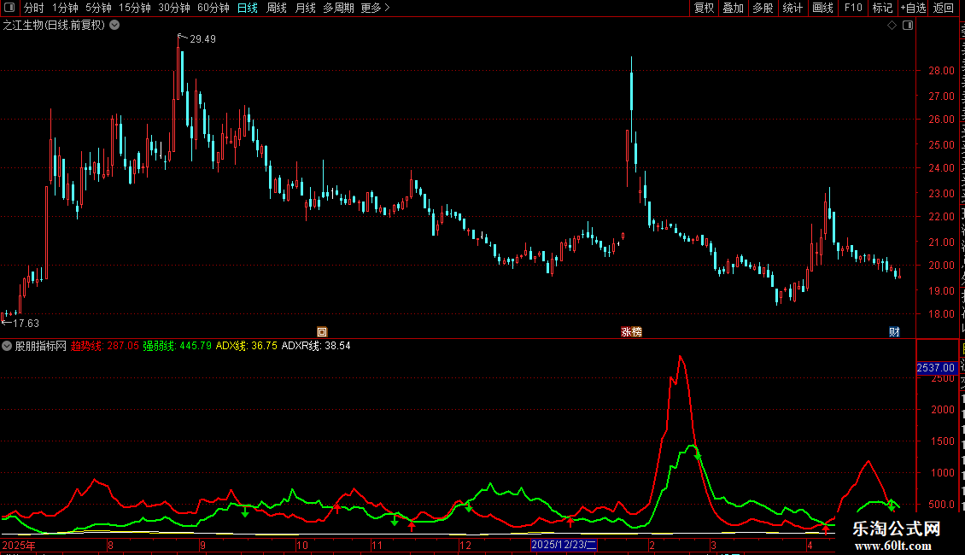
Task: Click the panel layout icon at top-left
Action: [9, 8]
